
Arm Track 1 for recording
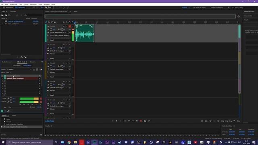tap(70, 26)
